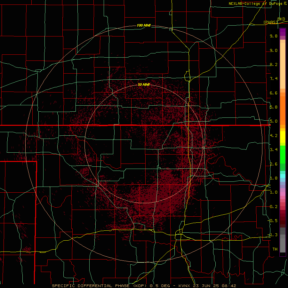Click the 9.8 value on the color scale
Viewport: 288px width, 288px height.
(274, 36)
